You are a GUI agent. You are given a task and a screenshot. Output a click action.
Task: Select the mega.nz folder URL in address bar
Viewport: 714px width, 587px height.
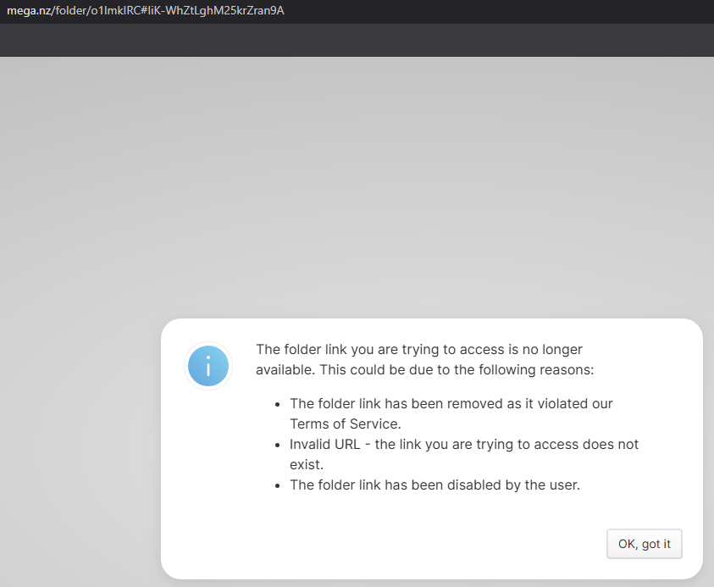coord(146,10)
